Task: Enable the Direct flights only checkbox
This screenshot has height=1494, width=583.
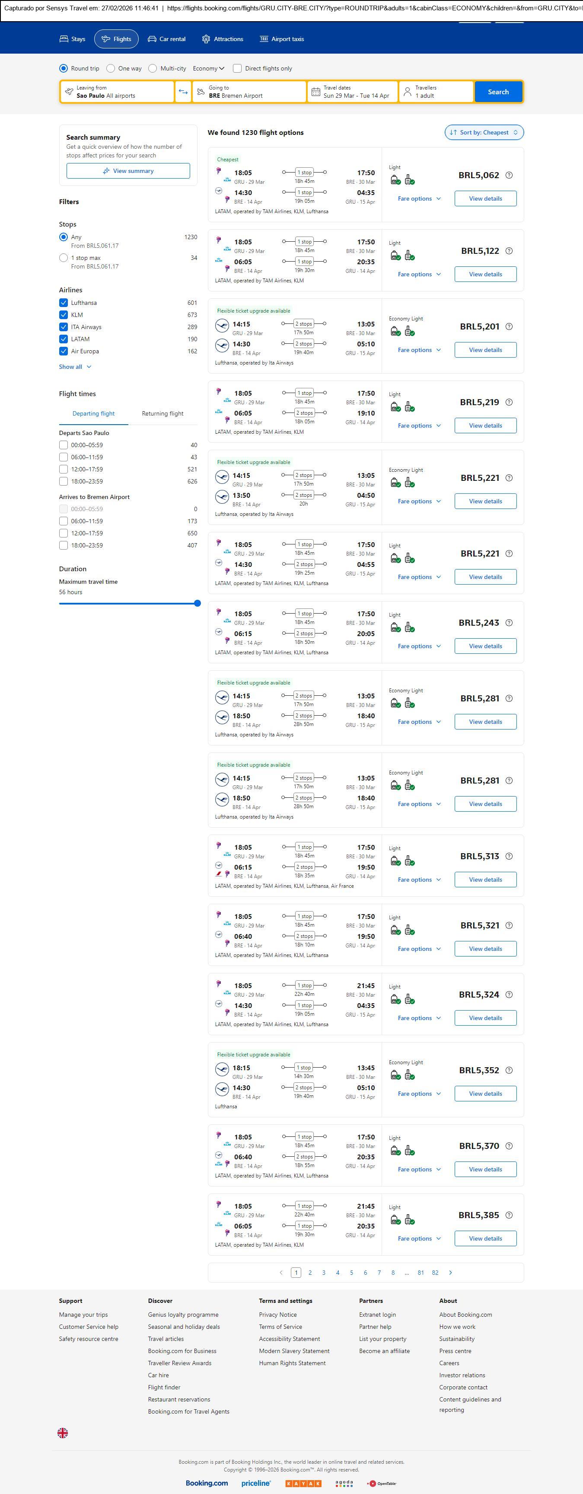Action: pyautogui.click(x=237, y=68)
